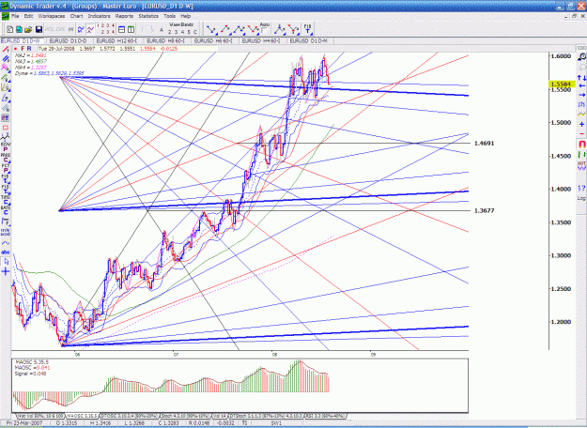Open the Help menu
The image size is (587, 428).
pos(186,16)
